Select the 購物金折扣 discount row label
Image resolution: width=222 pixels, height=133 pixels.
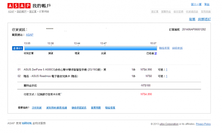(30, 86)
